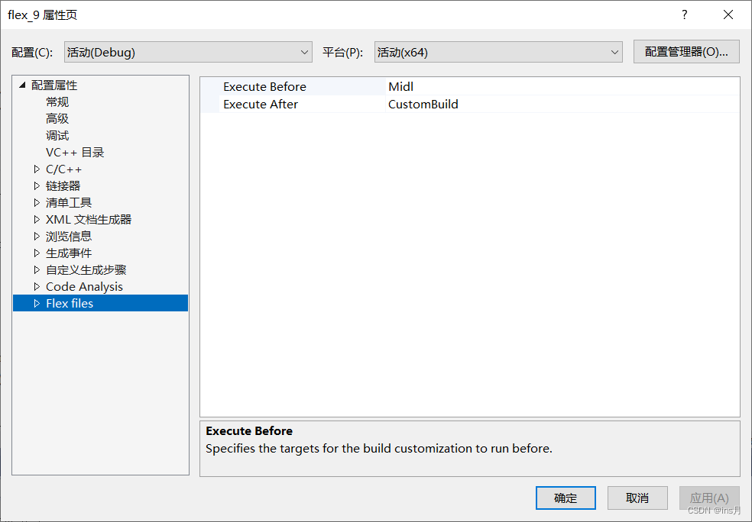Expand the 生成事件 node
The image size is (752, 522).
(x=36, y=253)
